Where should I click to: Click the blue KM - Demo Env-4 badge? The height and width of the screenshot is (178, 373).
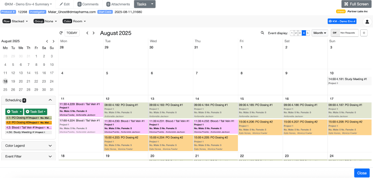(x=342, y=22)
